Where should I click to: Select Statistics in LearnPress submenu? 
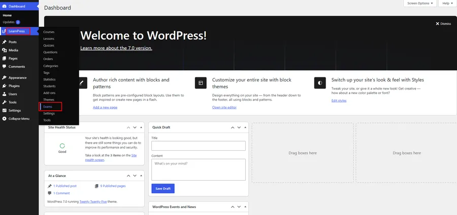click(x=49, y=79)
